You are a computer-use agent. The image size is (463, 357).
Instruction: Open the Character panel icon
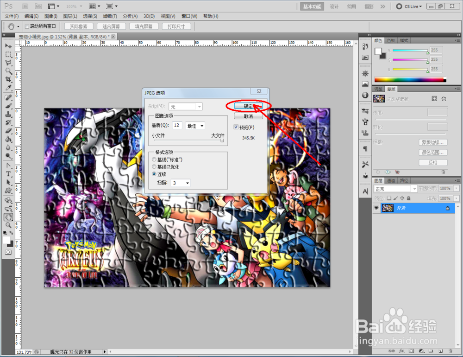coord(365,191)
